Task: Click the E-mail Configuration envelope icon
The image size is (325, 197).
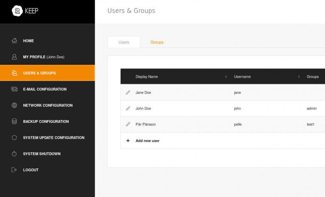Action: [x=14, y=89]
